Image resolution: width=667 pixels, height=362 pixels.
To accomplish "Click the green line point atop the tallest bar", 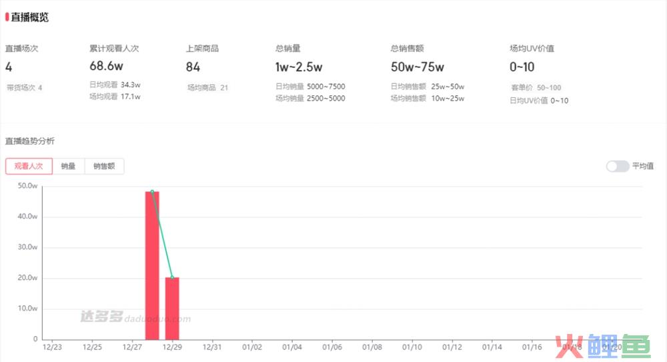I will pos(152,191).
